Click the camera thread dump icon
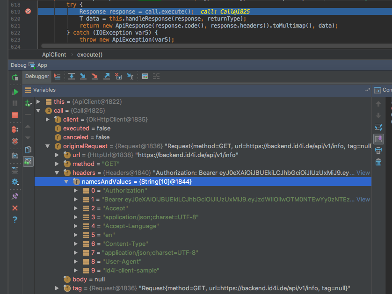Screen dimensions: 392x294 [15, 156]
